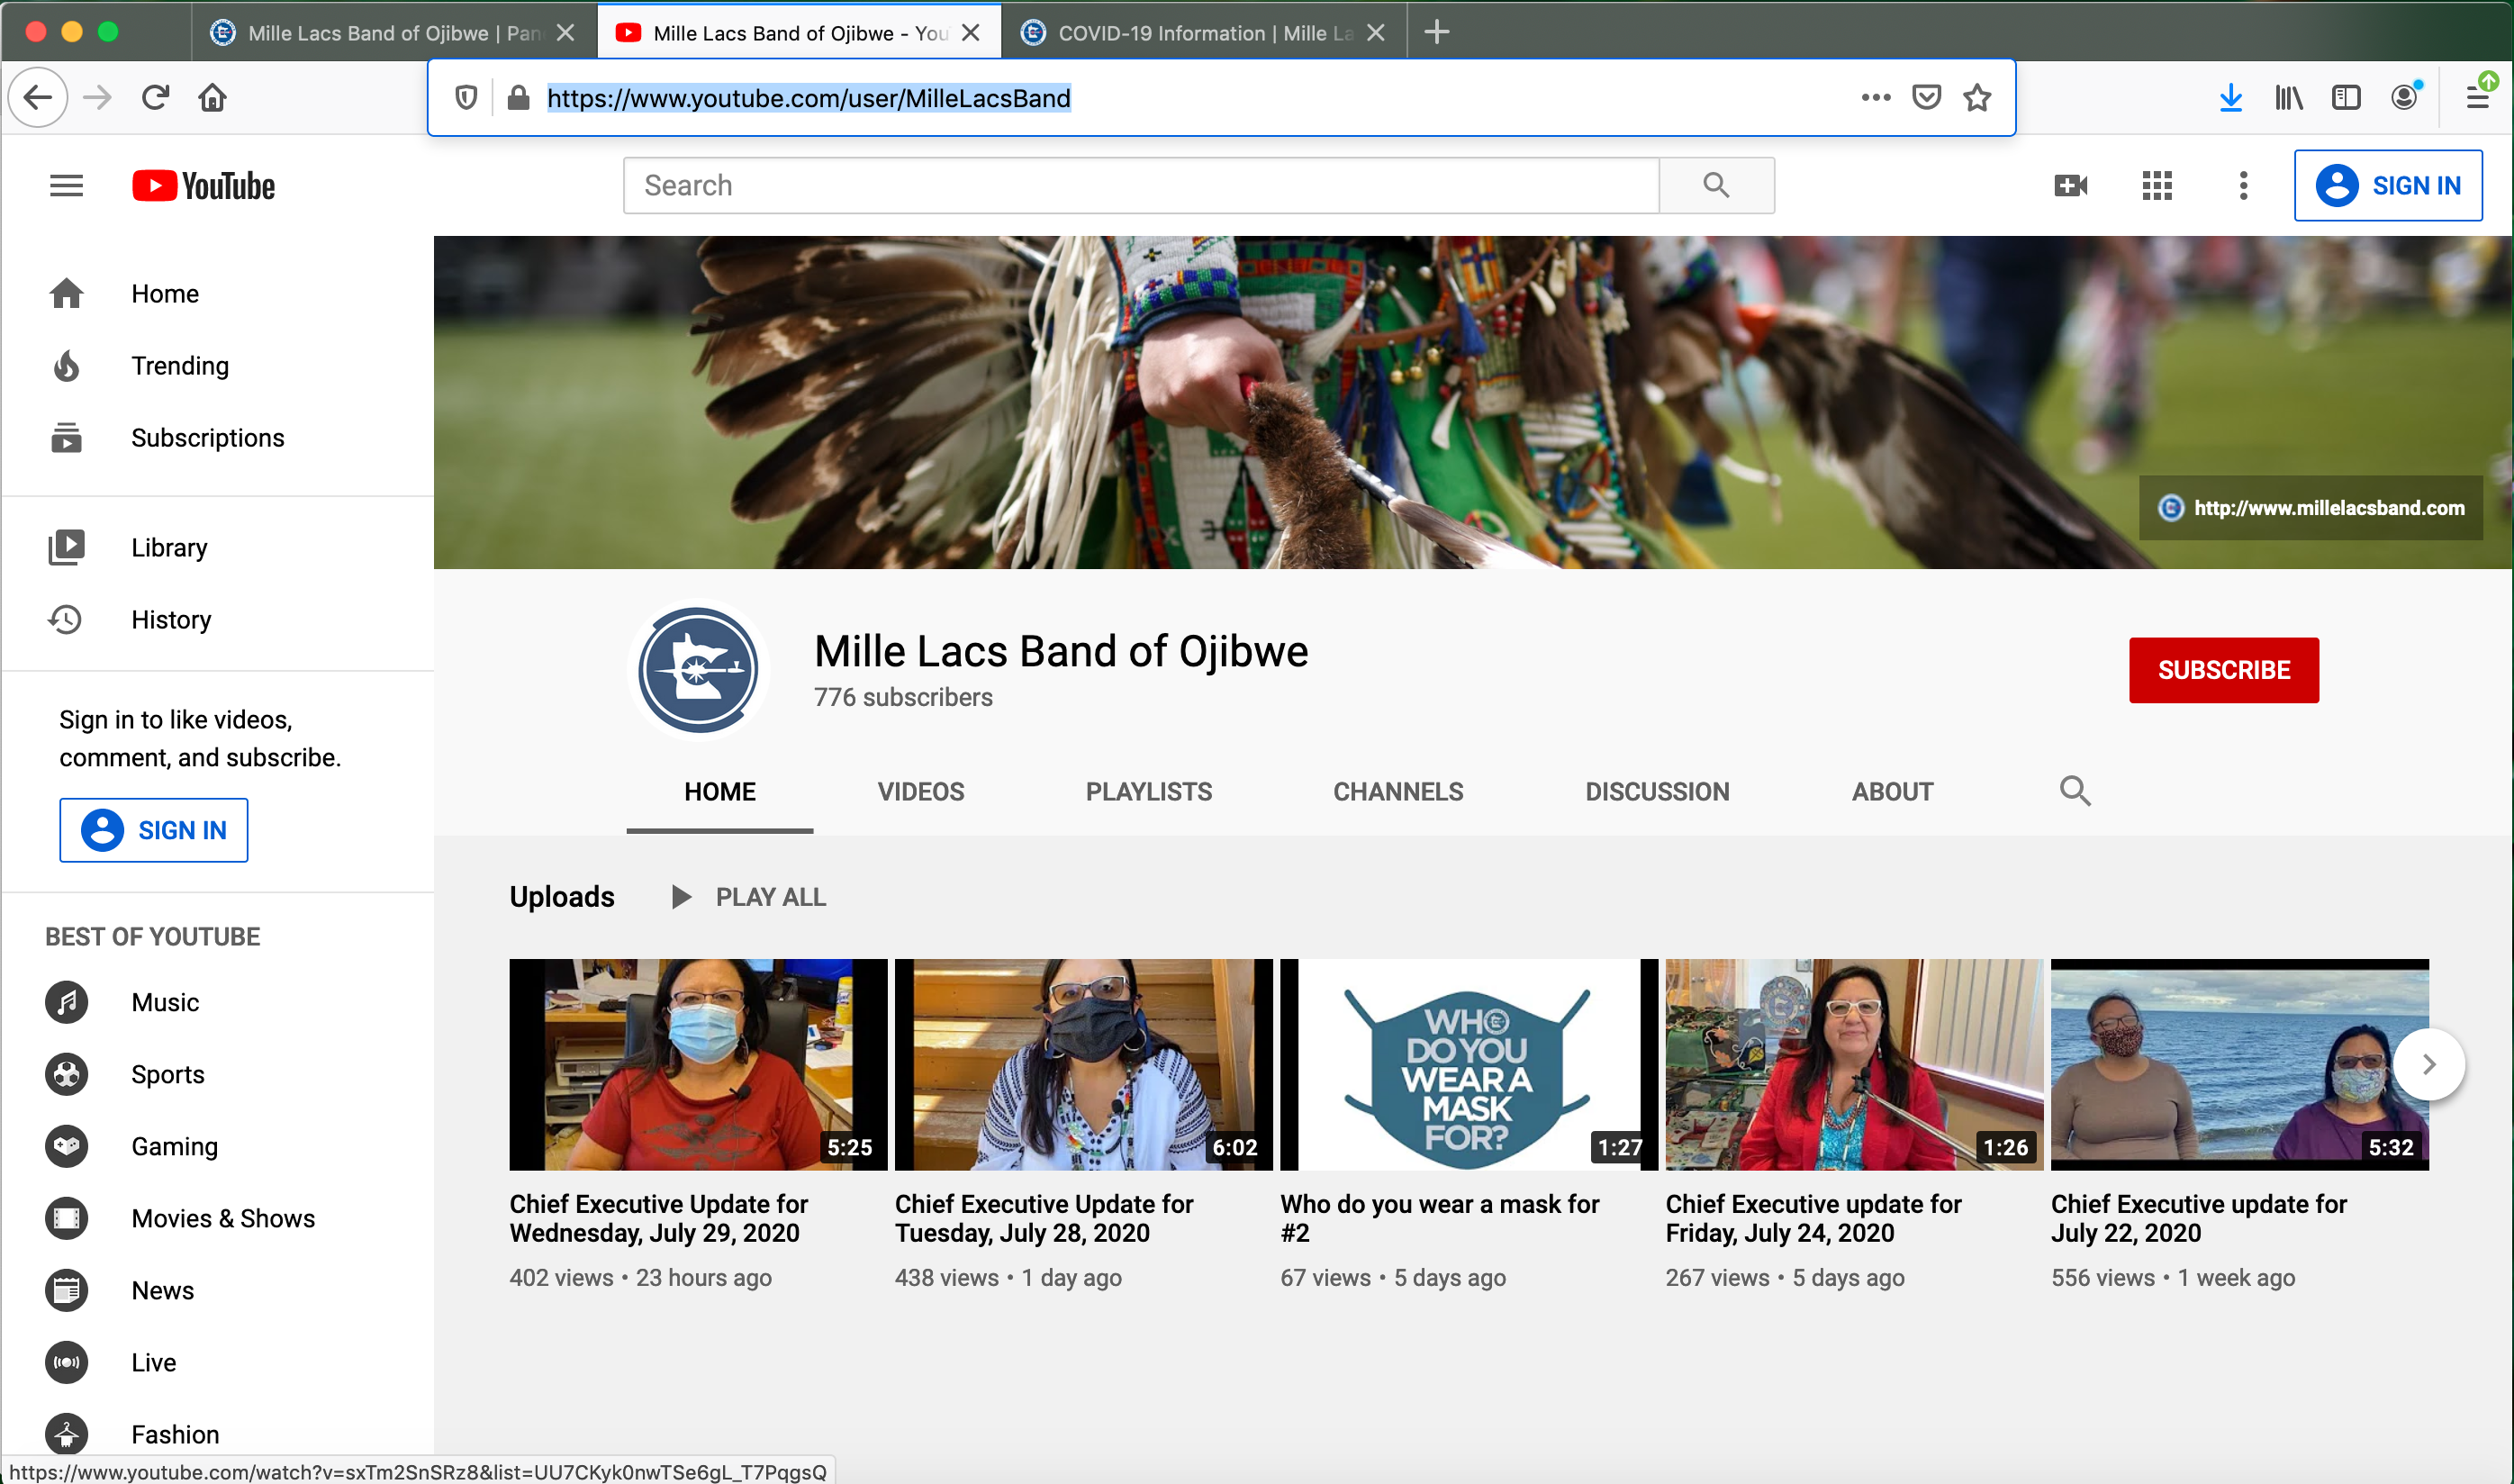The height and width of the screenshot is (1484, 2514).
Task: Open millelacsband.com banner link
Action: (2311, 508)
